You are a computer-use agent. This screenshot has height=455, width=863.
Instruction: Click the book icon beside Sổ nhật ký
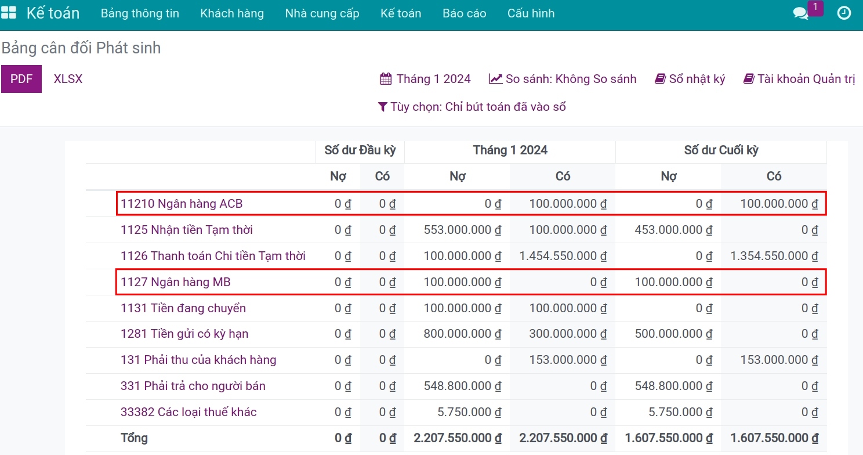pyautogui.click(x=660, y=79)
